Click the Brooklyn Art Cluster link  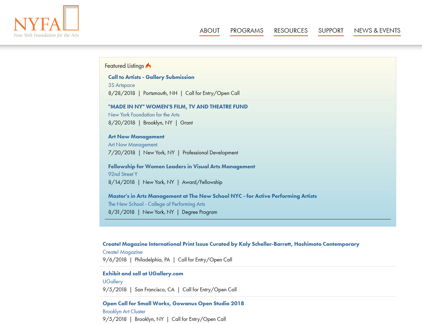click(124, 311)
